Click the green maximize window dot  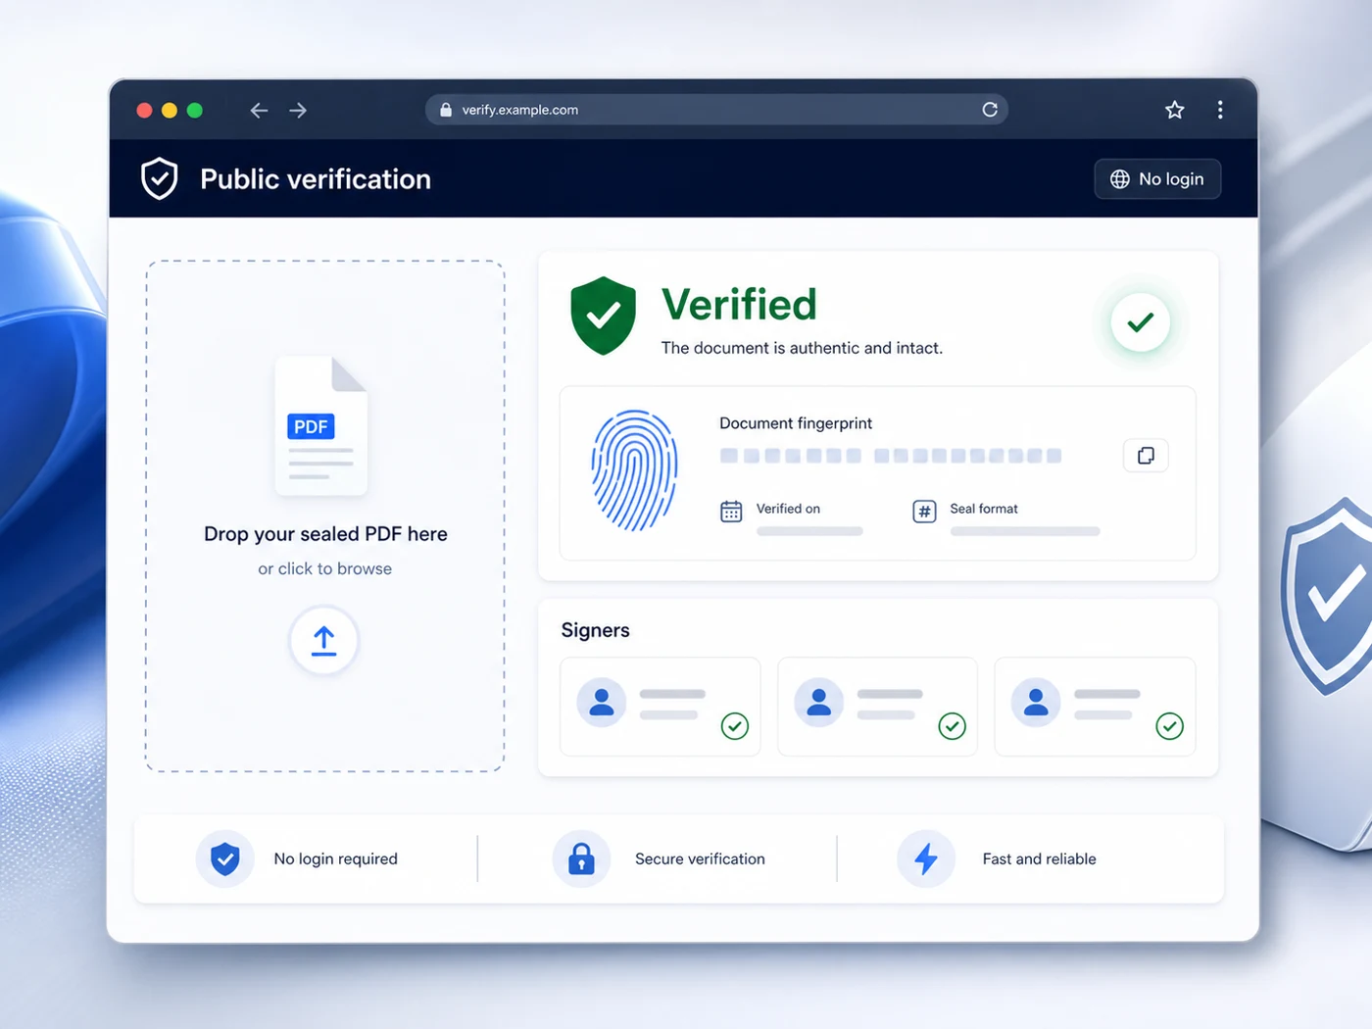point(195,111)
